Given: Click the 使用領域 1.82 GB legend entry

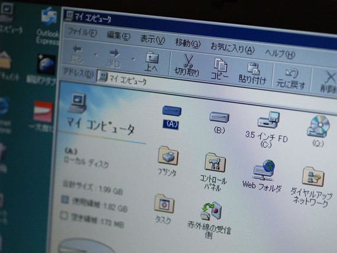Looking at the screenshot, I should pos(95,204).
